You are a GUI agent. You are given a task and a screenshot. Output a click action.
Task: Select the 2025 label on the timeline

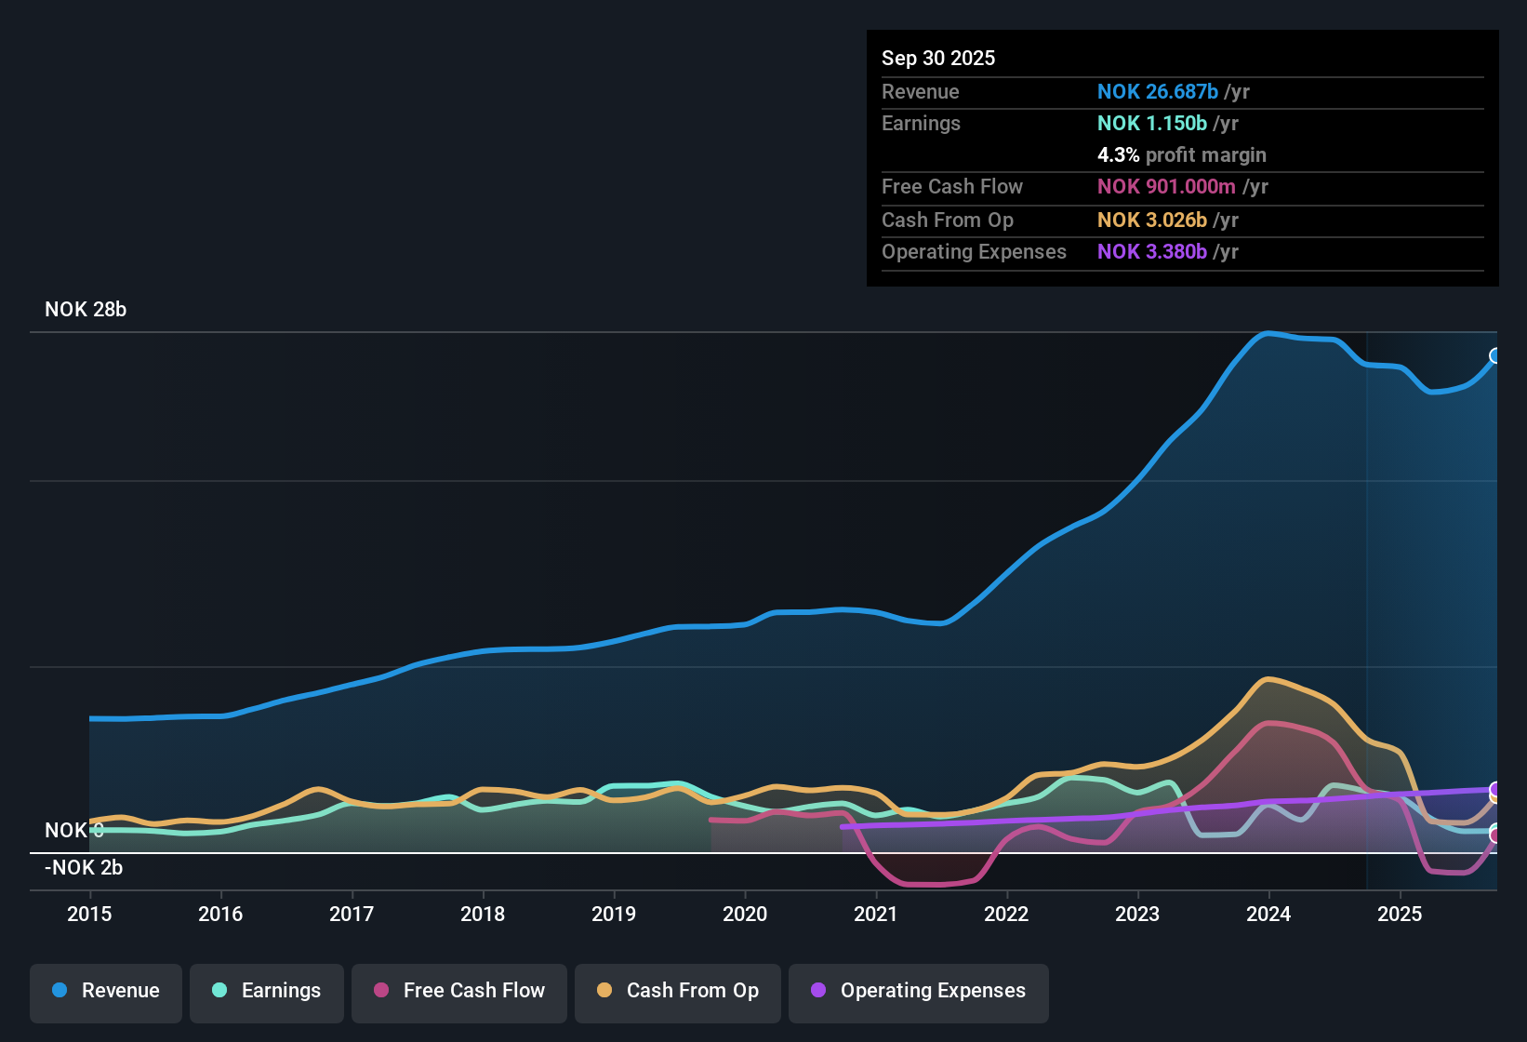coord(1400,915)
